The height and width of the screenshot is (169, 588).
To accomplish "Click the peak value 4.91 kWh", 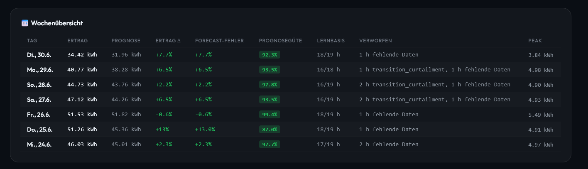I will [541, 130].
